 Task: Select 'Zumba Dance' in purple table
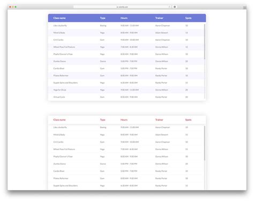pyautogui.click(x=59, y=61)
